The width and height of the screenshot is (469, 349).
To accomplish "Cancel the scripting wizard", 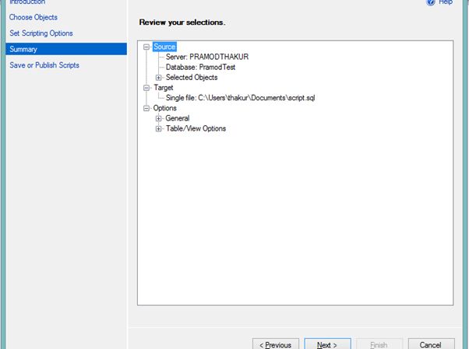I will pyautogui.click(x=430, y=344).
